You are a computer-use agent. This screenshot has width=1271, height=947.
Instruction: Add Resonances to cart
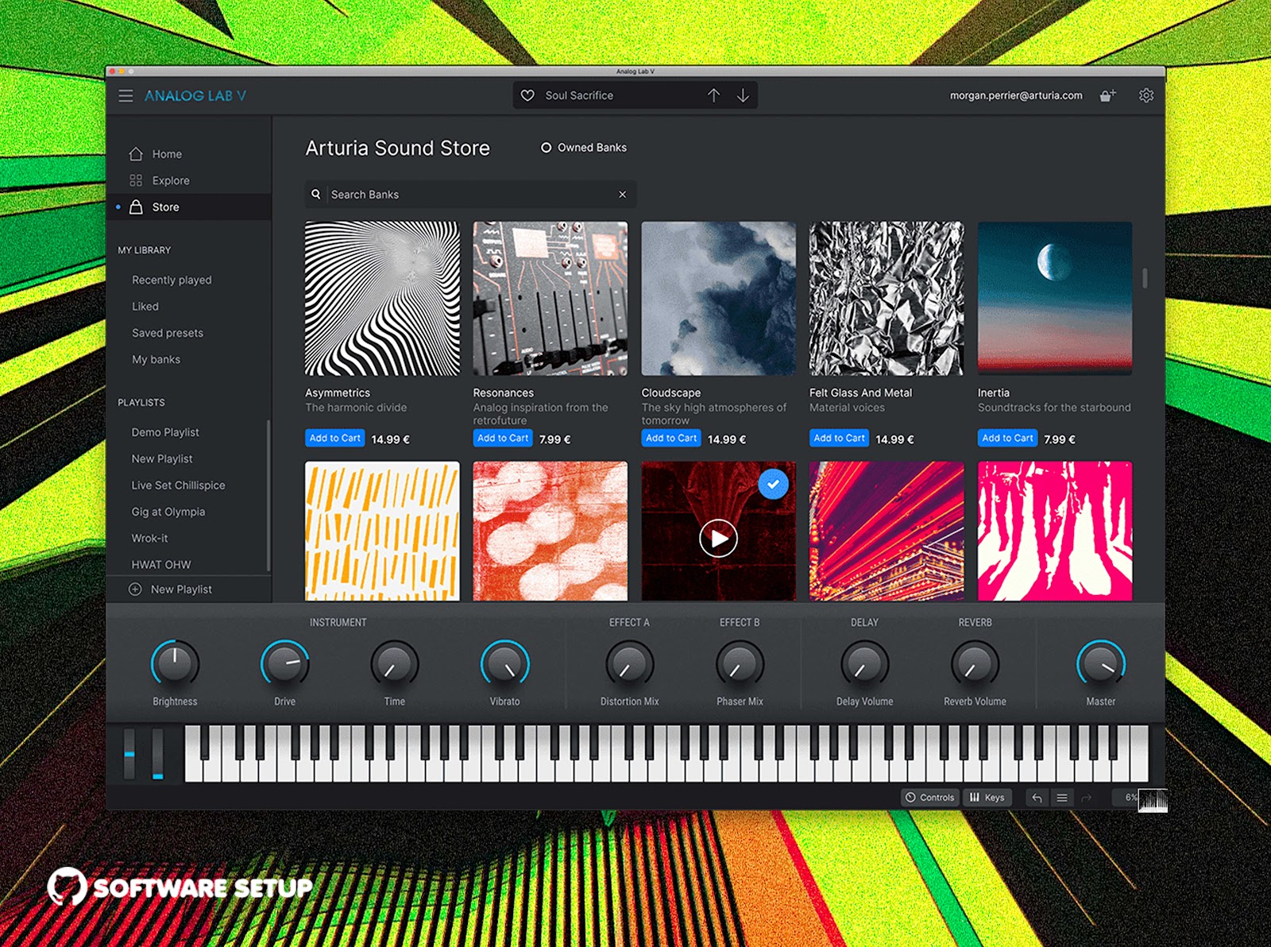pos(503,438)
